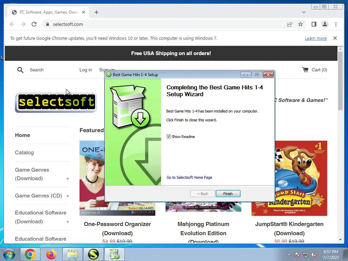Click the scrollbar up arrow
The width and height of the screenshot is (348, 261).
[x=340, y=49]
